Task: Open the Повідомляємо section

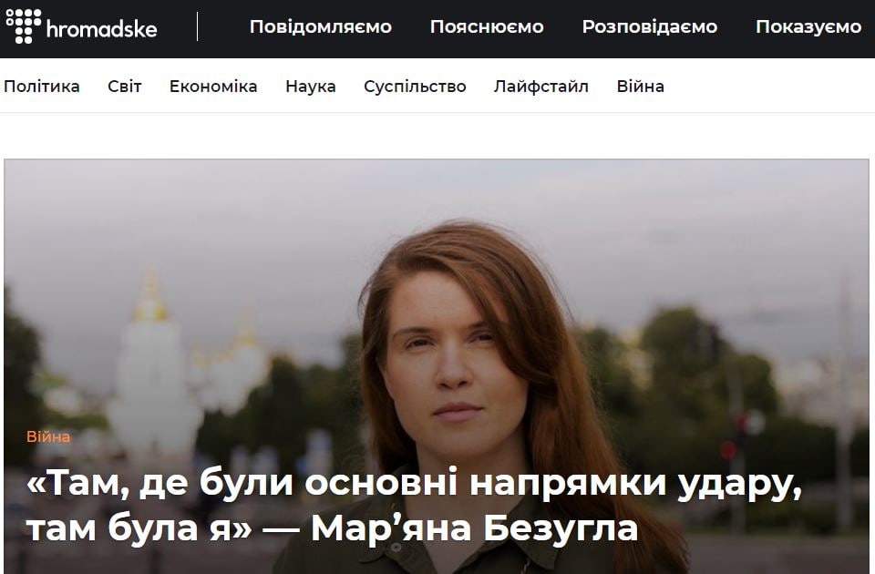Action: (320, 26)
